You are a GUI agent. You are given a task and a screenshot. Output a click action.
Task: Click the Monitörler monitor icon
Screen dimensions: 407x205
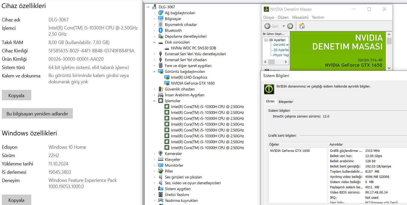pyautogui.click(x=160, y=165)
